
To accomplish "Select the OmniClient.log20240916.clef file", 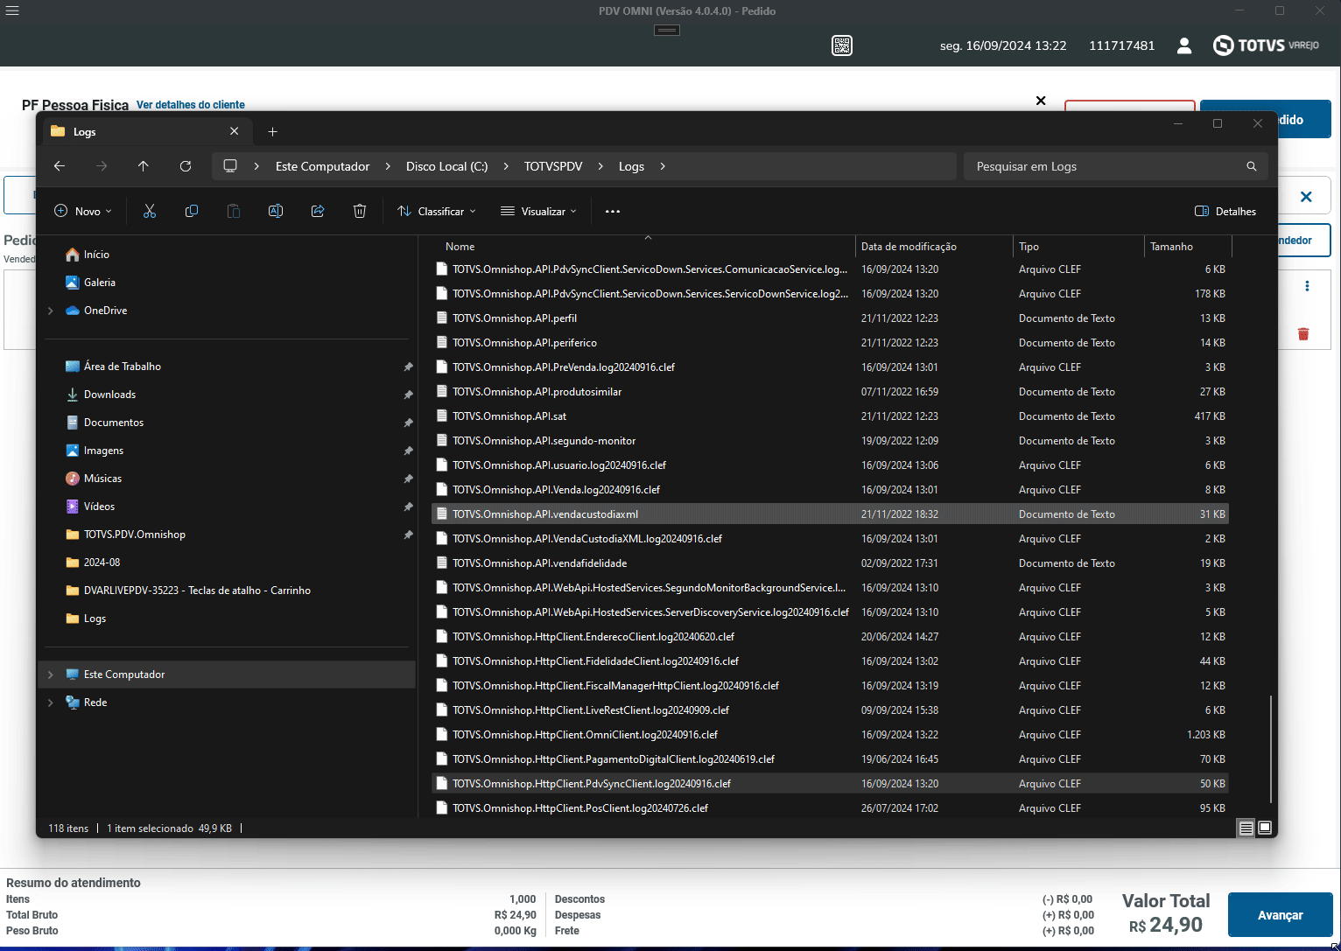I will click(x=830, y=735).
